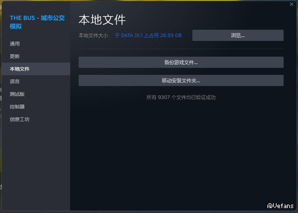The image size is (298, 213).
Task: Close the properties dialog with the X
Action: click(x=291, y=4)
